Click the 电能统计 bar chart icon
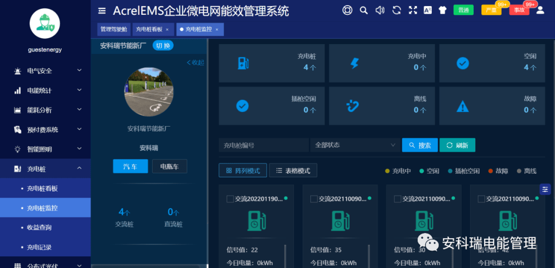The height and width of the screenshot is (268, 555). click(x=17, y=91)
